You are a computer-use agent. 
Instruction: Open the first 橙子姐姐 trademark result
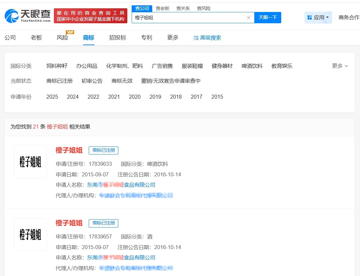click(x=69, y=150)
